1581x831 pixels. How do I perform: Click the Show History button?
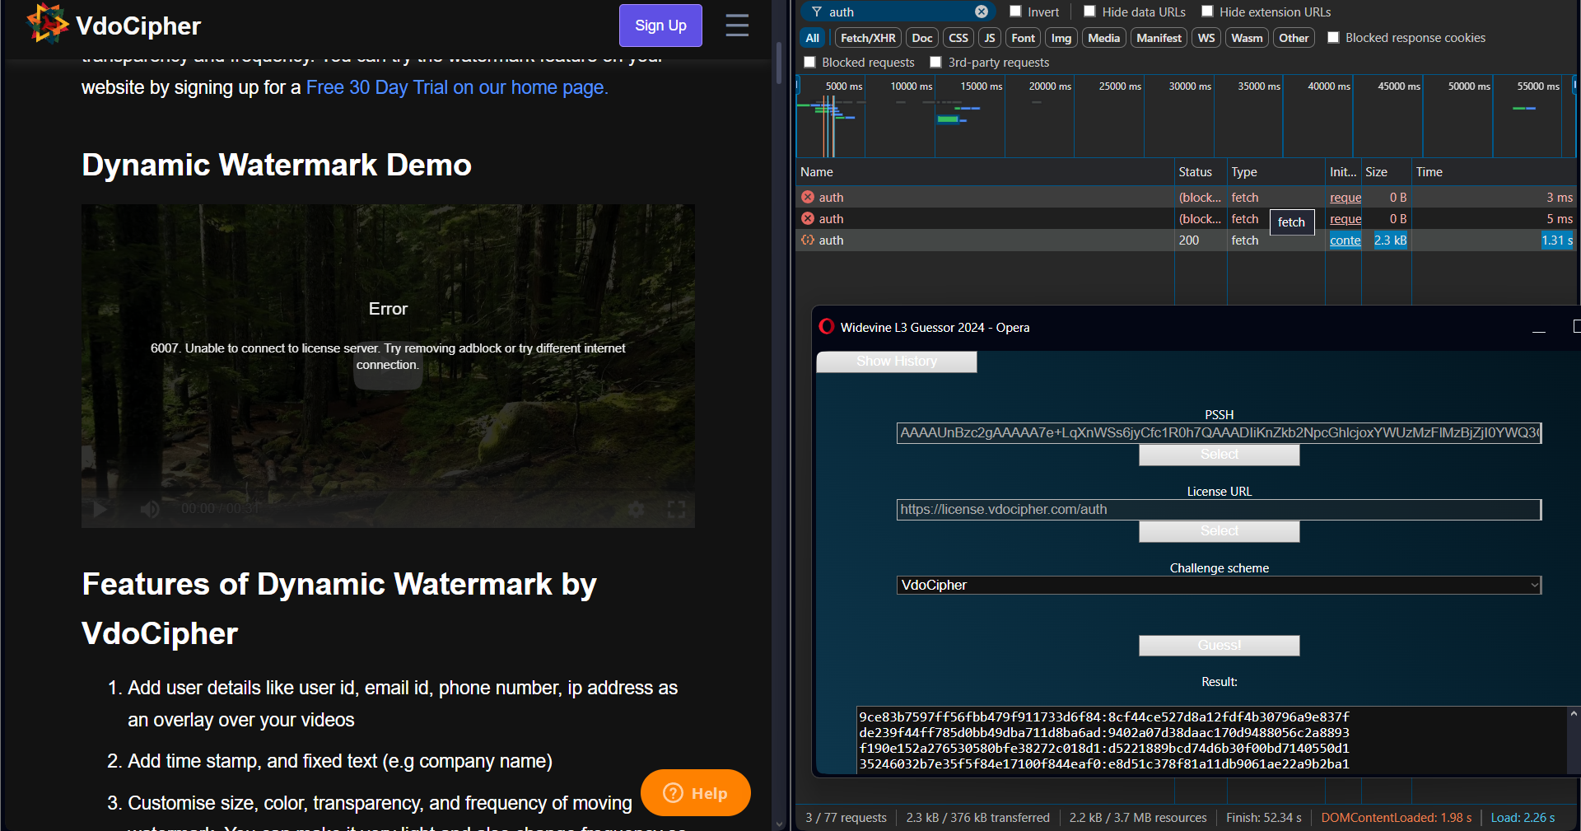(897, 362)
